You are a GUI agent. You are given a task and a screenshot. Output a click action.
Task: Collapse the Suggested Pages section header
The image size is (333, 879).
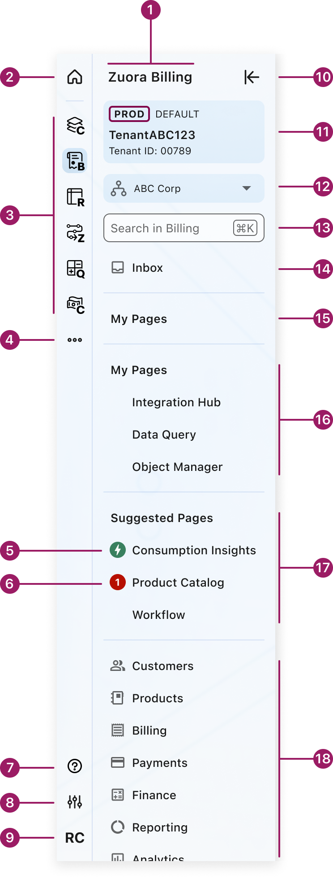(x=162, y=518)
